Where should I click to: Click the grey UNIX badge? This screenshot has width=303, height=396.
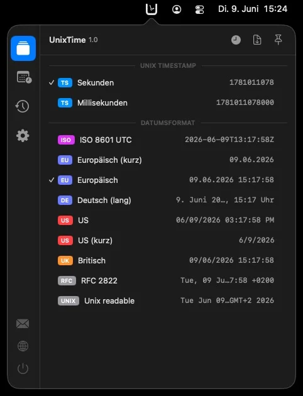[x=69, y=301]
